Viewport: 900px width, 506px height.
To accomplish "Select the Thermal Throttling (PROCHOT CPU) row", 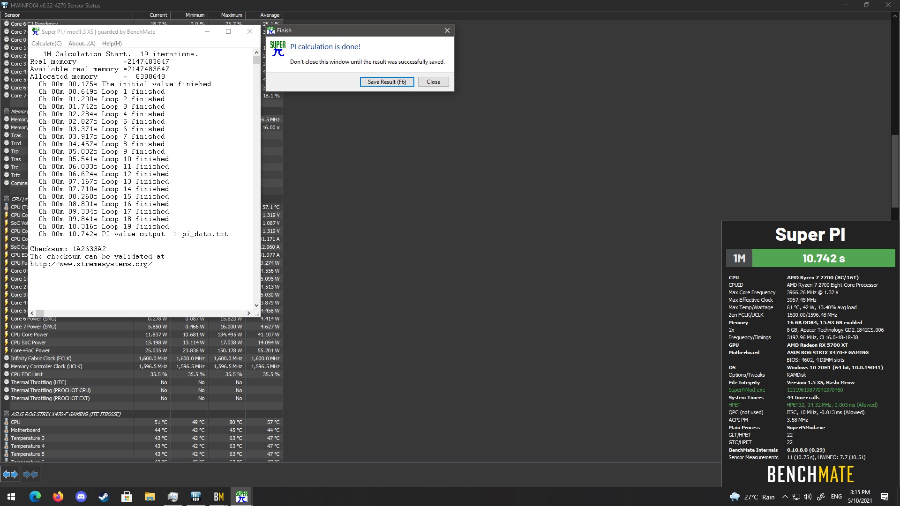I will pyautogui.click(x=142, y=390).
